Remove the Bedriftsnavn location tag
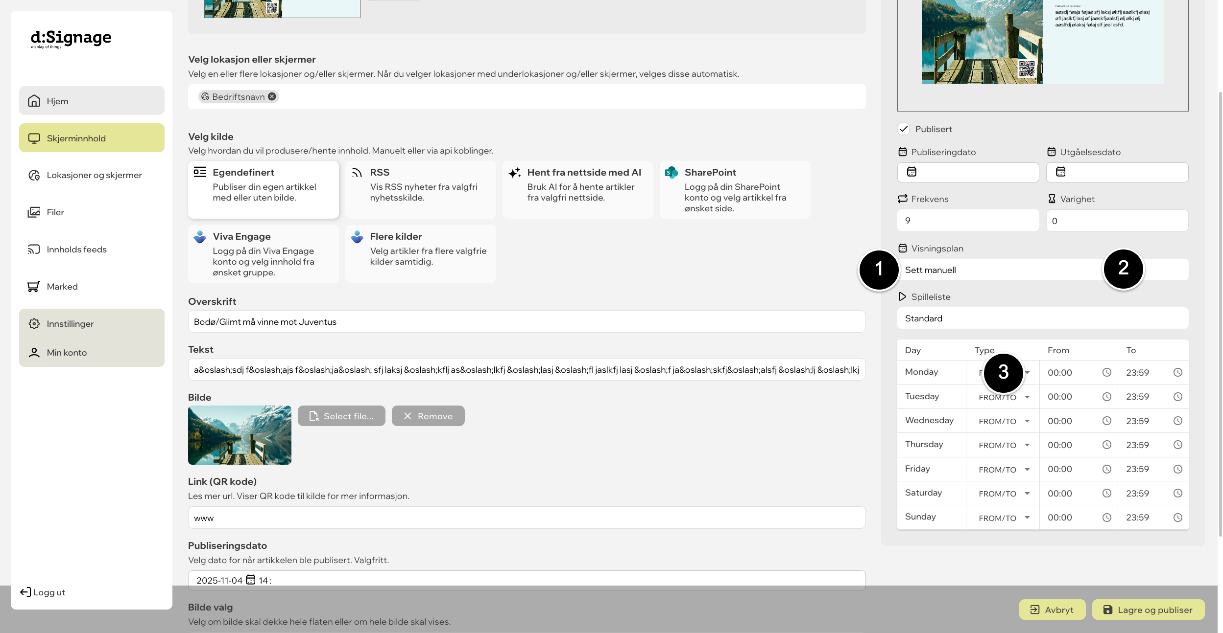1223x633 pixels. tap(272, 96)
